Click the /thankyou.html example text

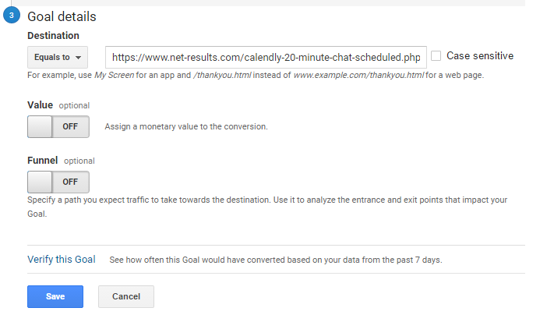tap(222, 75)
